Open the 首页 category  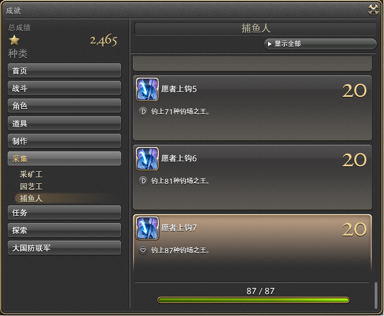(x=64, y=70)
